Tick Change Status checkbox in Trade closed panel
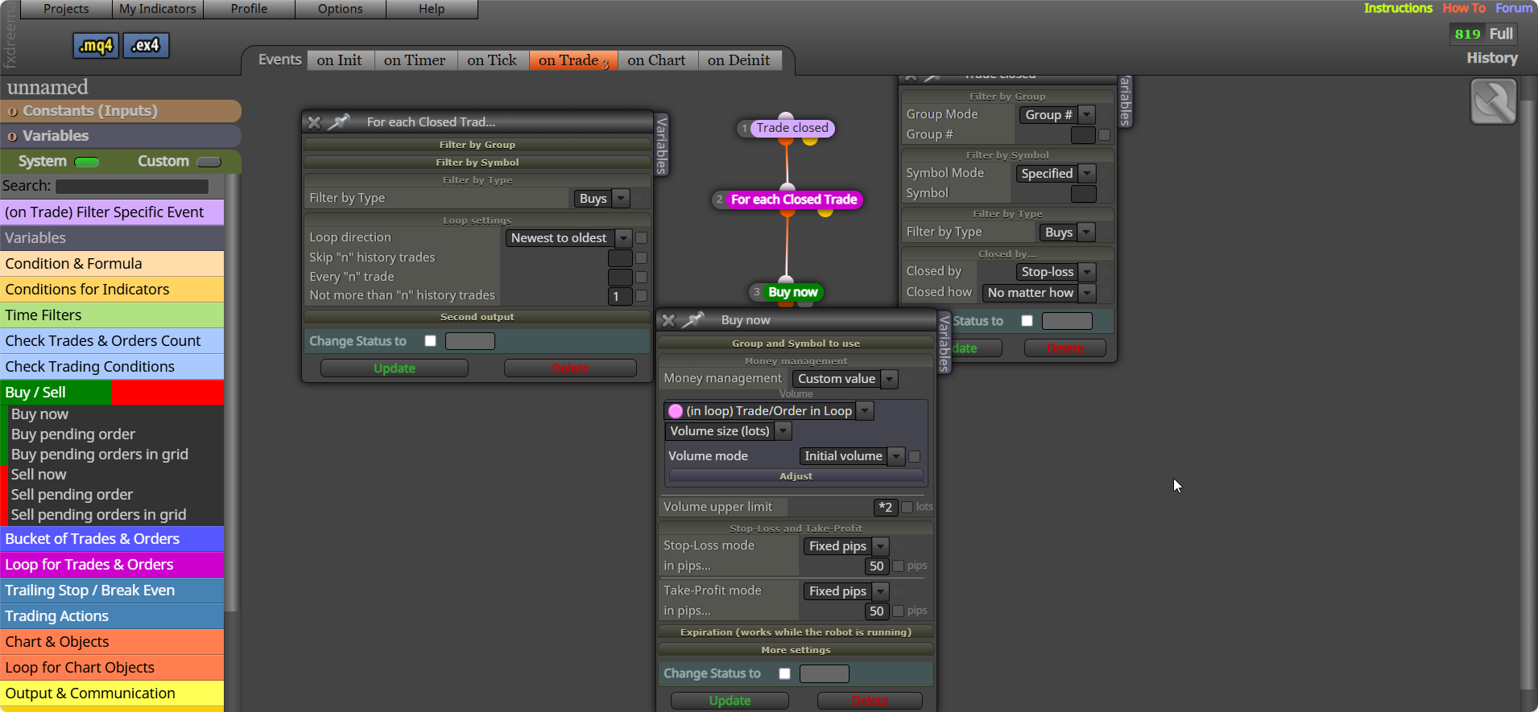1538x712 pixels. (1027, 320)
